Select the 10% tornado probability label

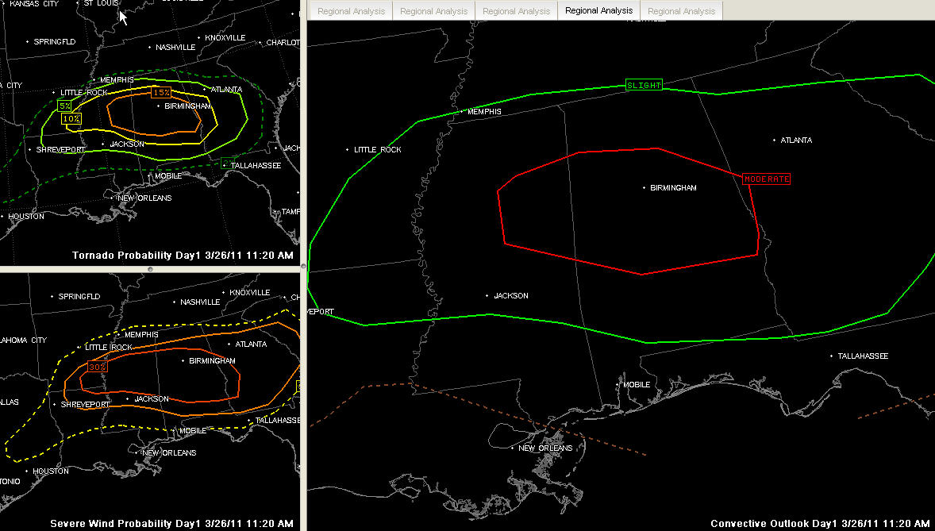point(71,118)
